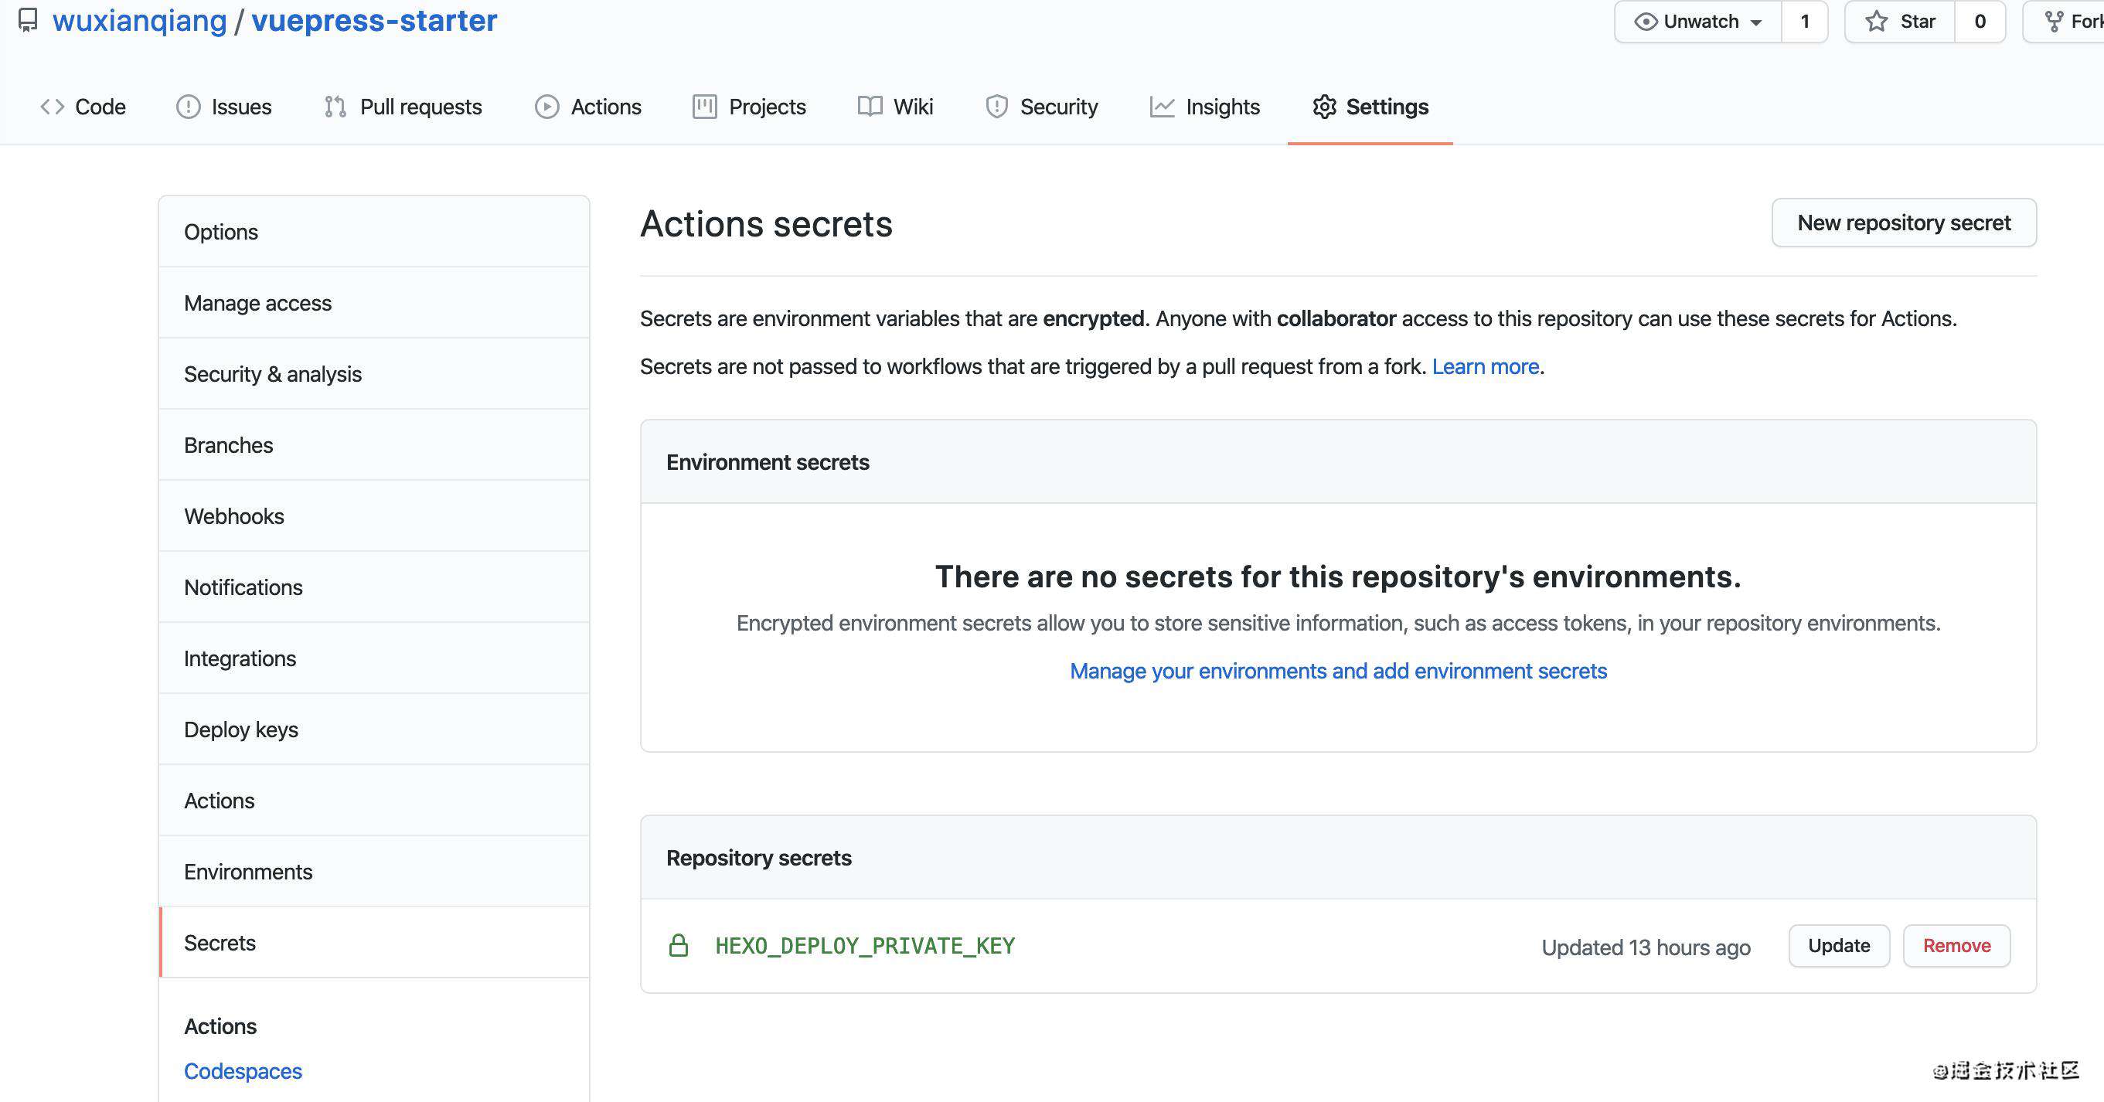The width and height of the screenshot is (2104, 1102).
Task: Click the Security shield icon
Action: [x=996, y=107]
